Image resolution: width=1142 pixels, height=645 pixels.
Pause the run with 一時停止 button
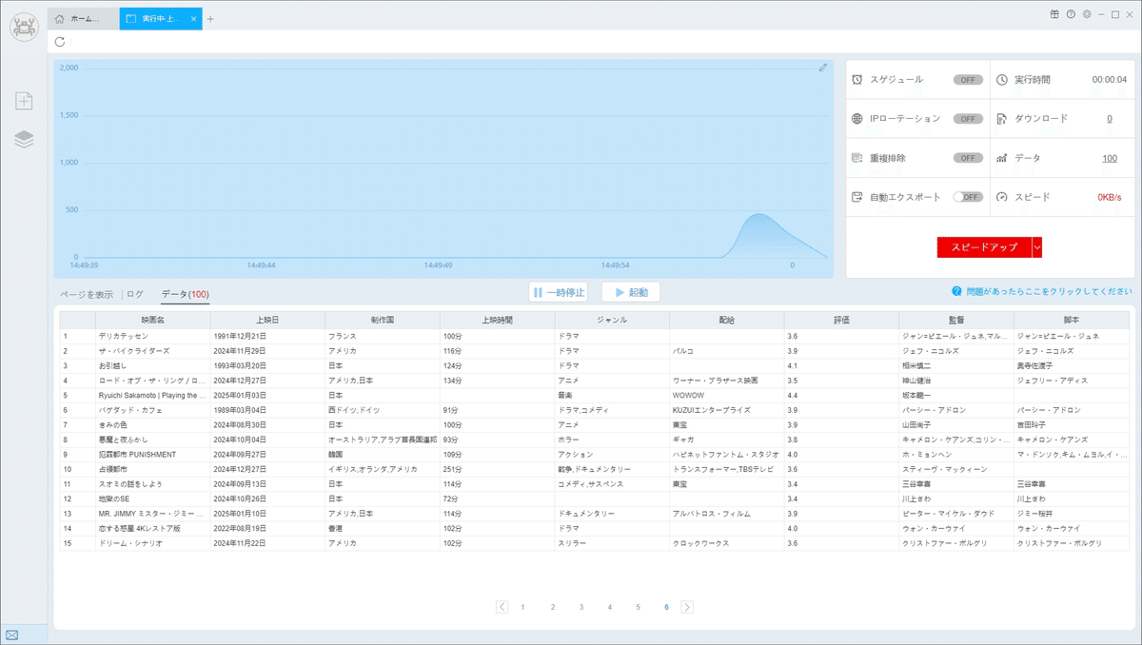tap(558, 292)
